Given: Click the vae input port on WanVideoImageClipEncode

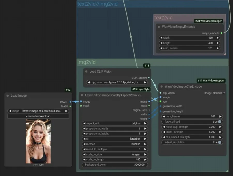Looking at the screenshot, I should (161, 102).
